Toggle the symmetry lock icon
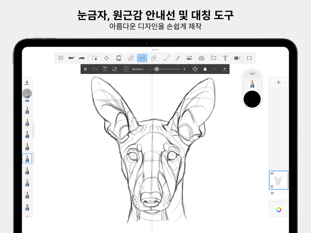The image size is (311, 233). tap(205, 69)
